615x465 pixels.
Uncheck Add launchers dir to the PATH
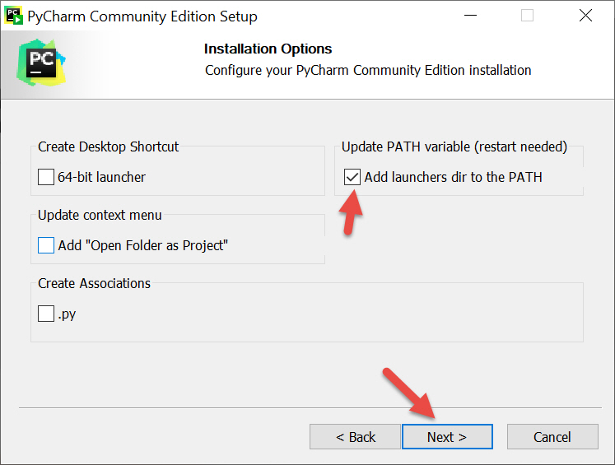tap(352, 177)
